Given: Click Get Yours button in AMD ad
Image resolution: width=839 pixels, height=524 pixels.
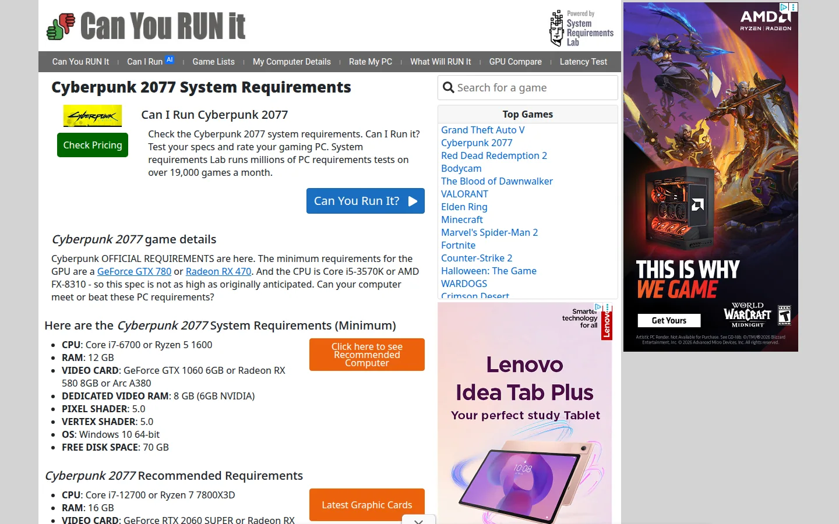Looking at the screenshot, I should 669,321.
